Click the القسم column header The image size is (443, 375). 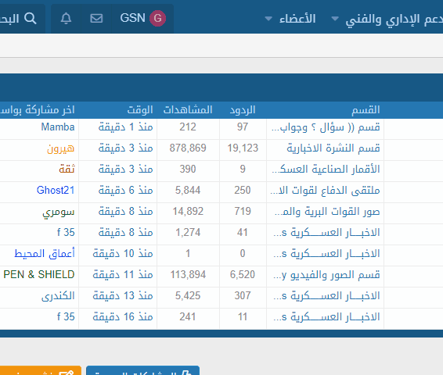[x=366, y=110]
